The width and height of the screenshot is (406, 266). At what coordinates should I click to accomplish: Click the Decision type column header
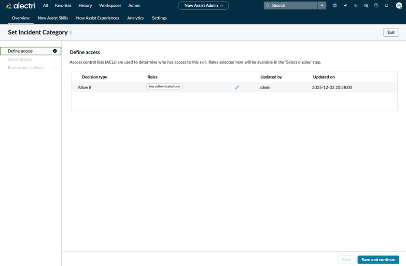click(x=95, y=77)
